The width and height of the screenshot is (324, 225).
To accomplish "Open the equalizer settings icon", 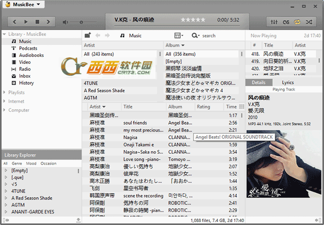I will tap(274, 22).
